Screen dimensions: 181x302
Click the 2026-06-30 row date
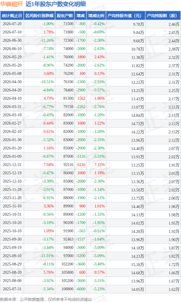click(x=12, y=41)
